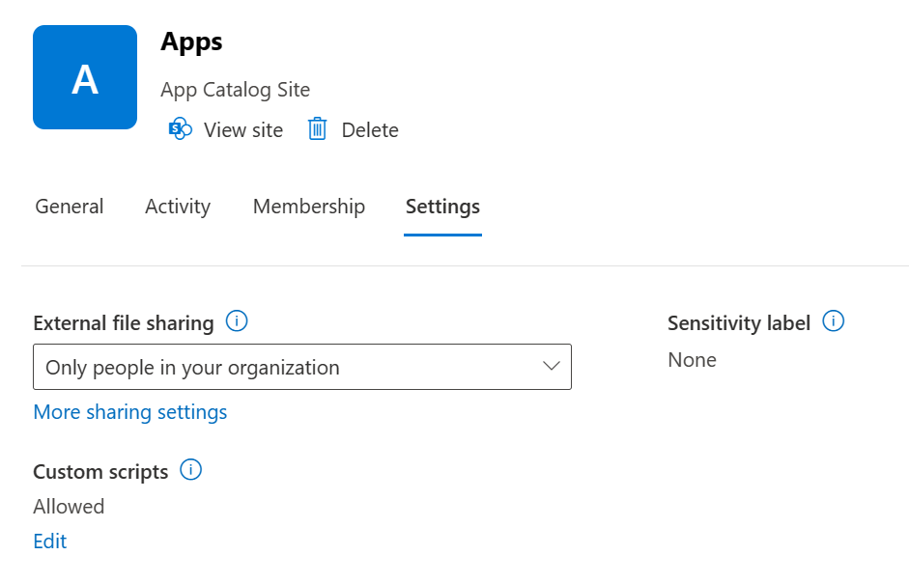This screenshot has width=909, height=583.
Task: Click the External file sharing info icon
Action: coord(237,321)
